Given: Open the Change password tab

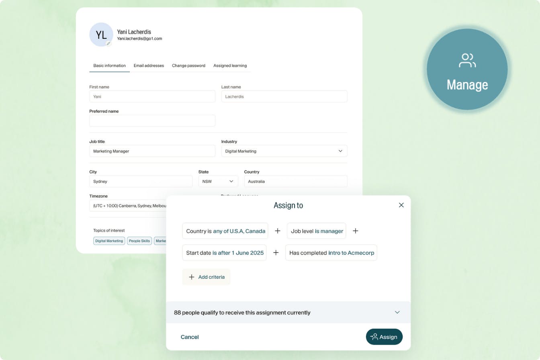Looking at the screenshot, I should tap(188, 65).
